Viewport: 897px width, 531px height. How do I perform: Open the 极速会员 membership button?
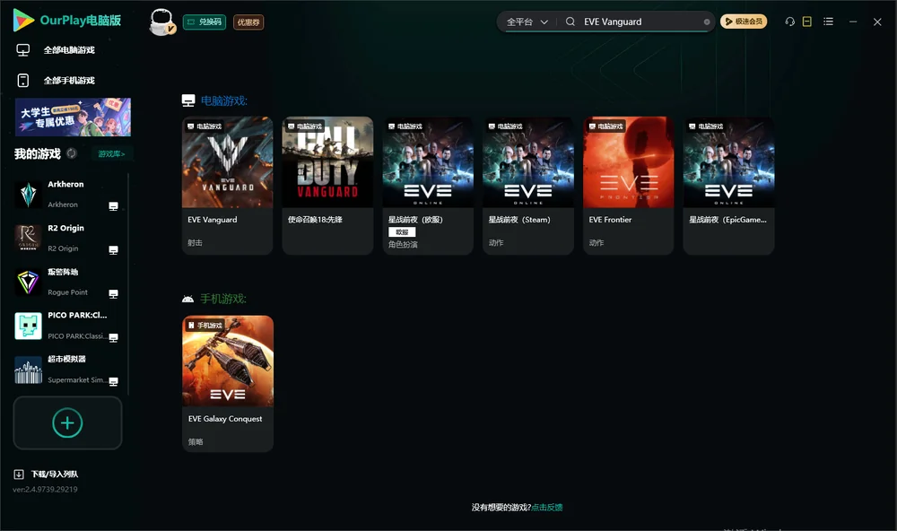744,22
